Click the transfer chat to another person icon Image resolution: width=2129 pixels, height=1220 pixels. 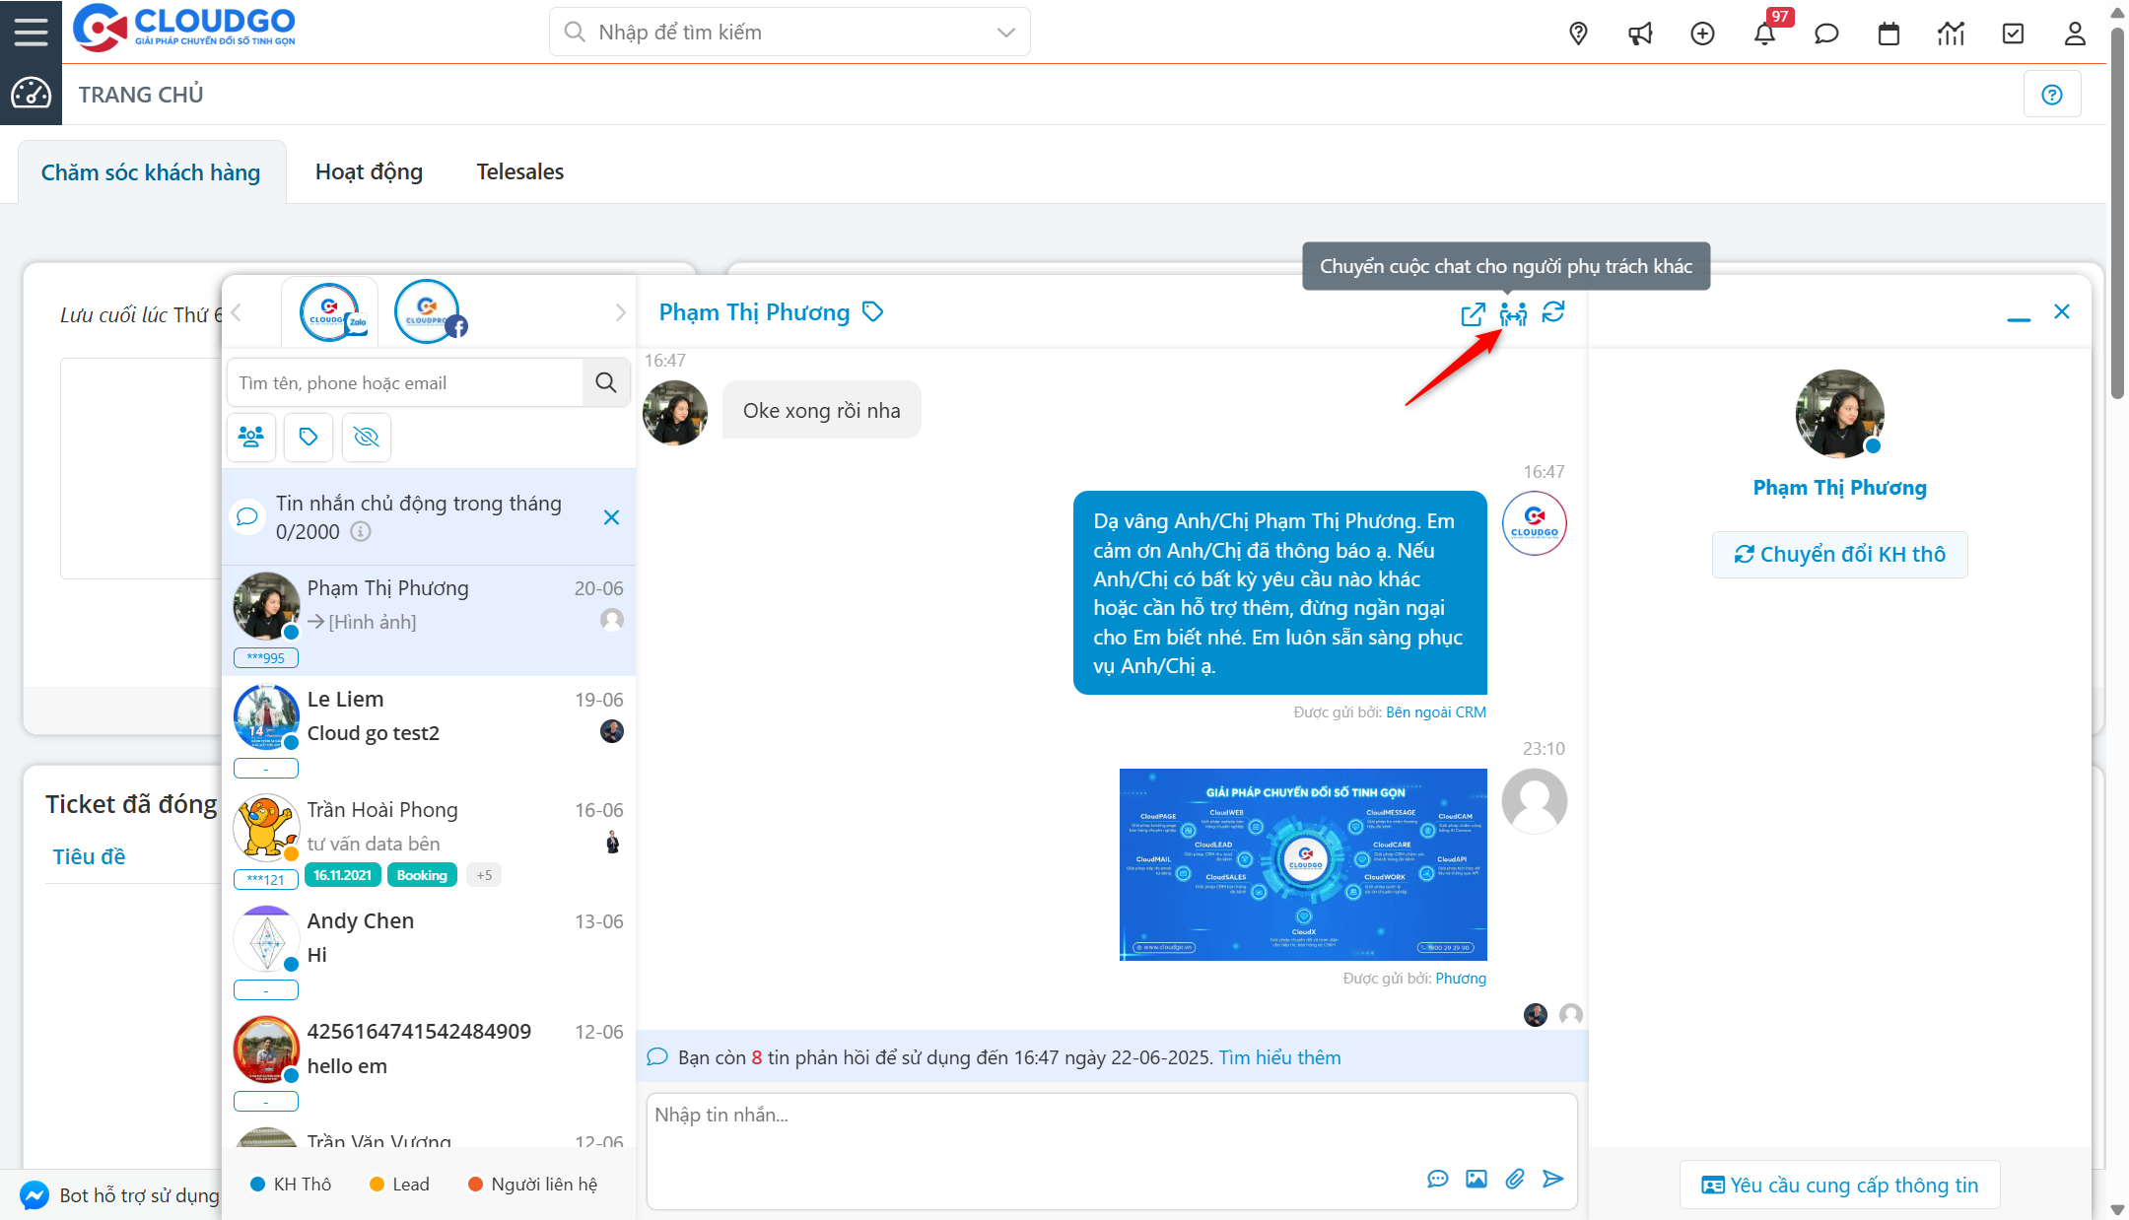(x=1514, y=313)
